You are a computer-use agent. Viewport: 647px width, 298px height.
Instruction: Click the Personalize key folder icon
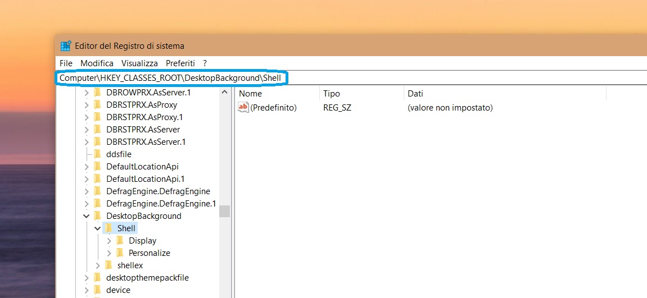pyautogui.click(x=120, y=253)
